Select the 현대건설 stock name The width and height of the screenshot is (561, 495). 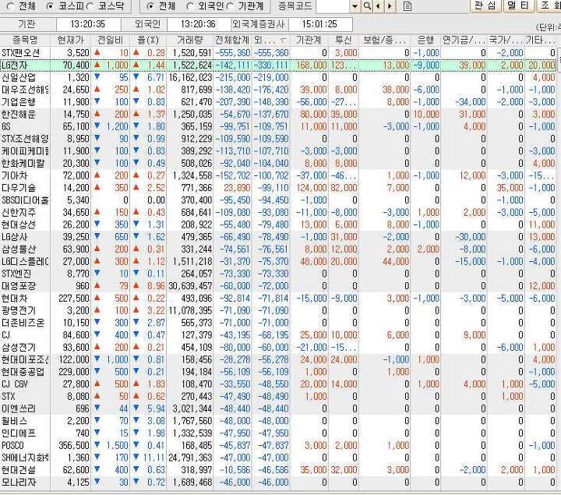tap(19, 469)
